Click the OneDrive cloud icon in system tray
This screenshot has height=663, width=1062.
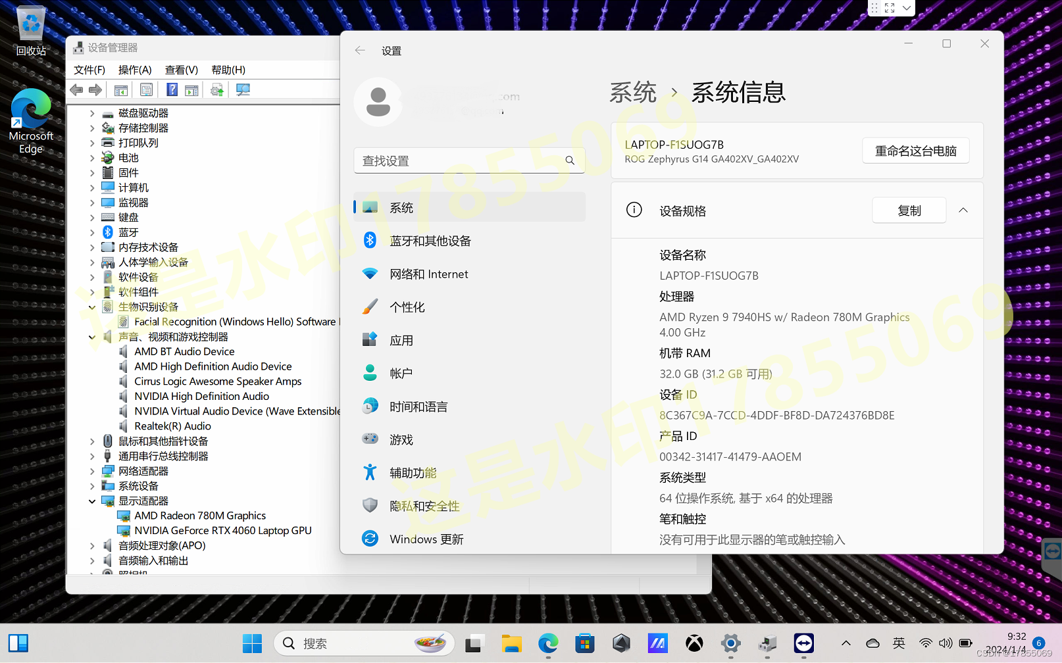[x=872, y=643]
